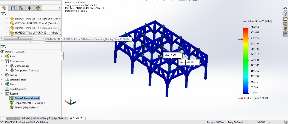Expand SUPPORT PIPE<86> component
288x124 pixels.
[x=7, y=28]
